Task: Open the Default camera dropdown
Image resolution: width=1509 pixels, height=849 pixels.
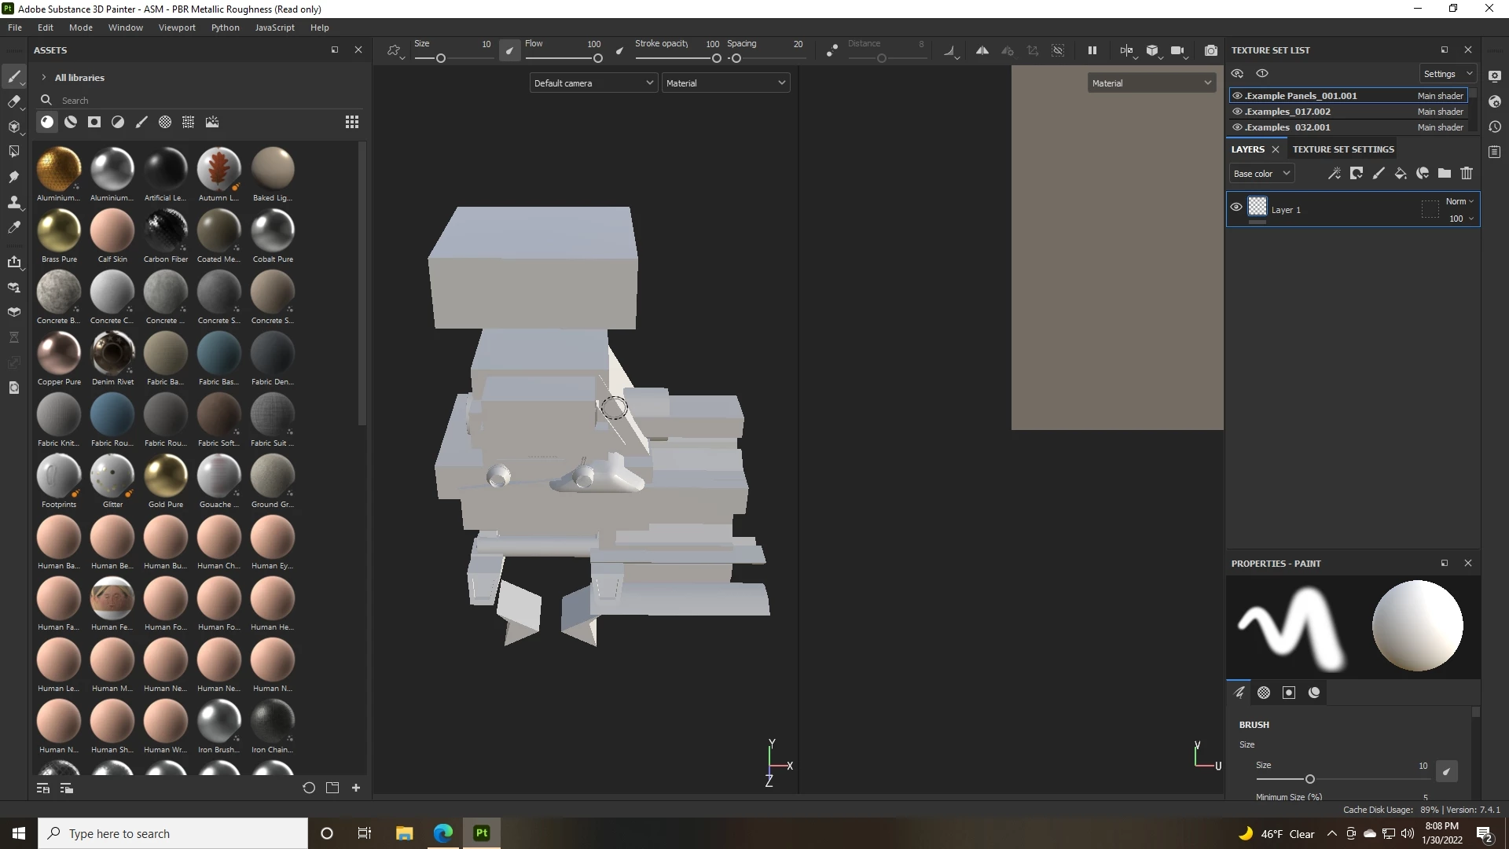Action: (593, 83)
